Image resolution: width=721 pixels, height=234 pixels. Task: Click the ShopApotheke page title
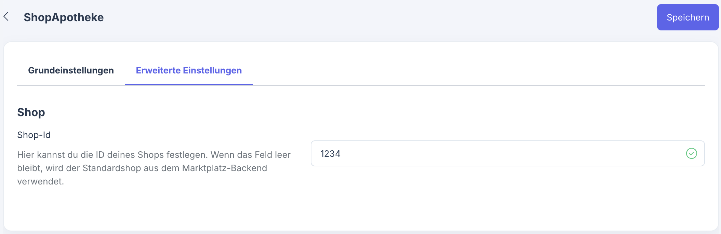coord(64,17)
